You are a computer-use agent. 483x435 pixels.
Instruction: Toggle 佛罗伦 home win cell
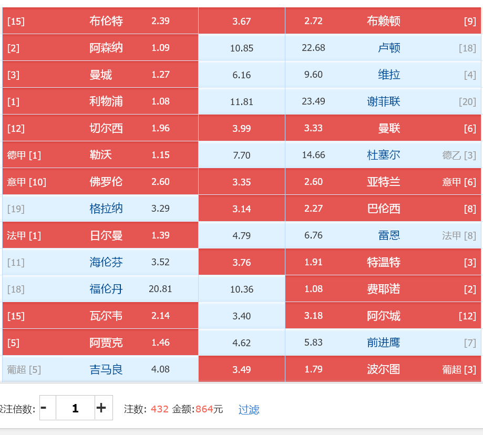coord(100,181)
